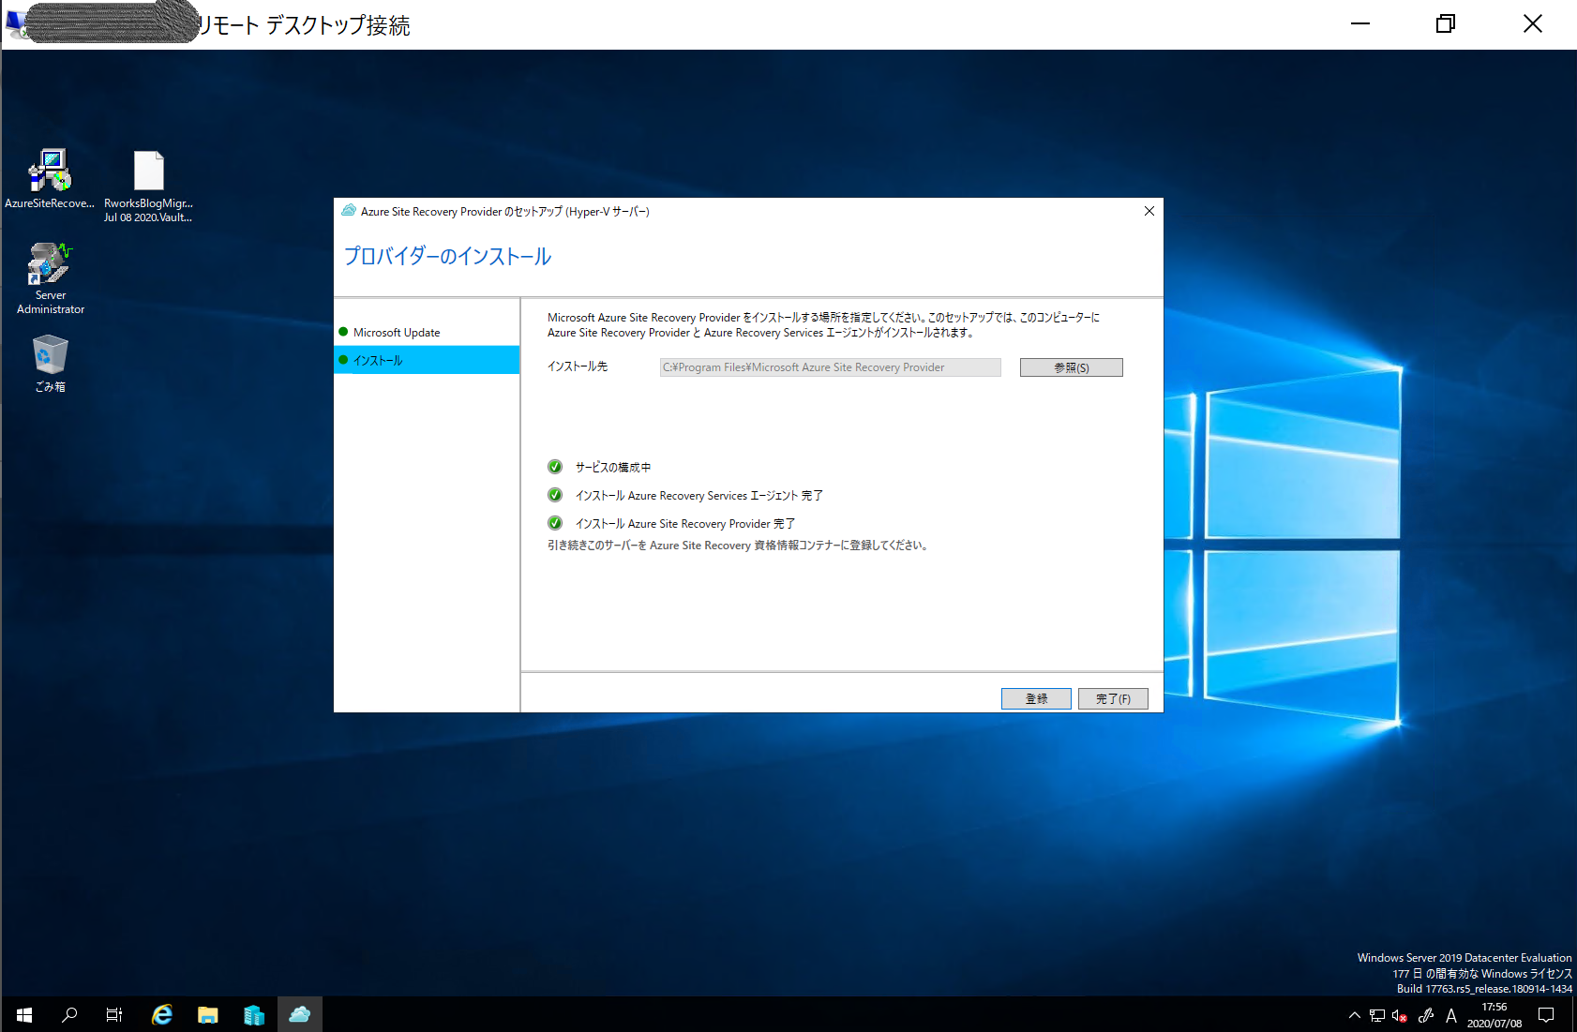Click the muted volume tray icon

pos(1400,1015)
